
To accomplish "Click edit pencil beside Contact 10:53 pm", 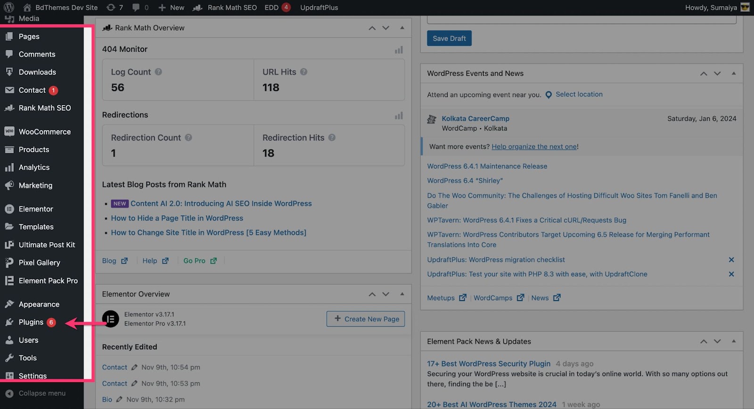I will pos(134,384).
